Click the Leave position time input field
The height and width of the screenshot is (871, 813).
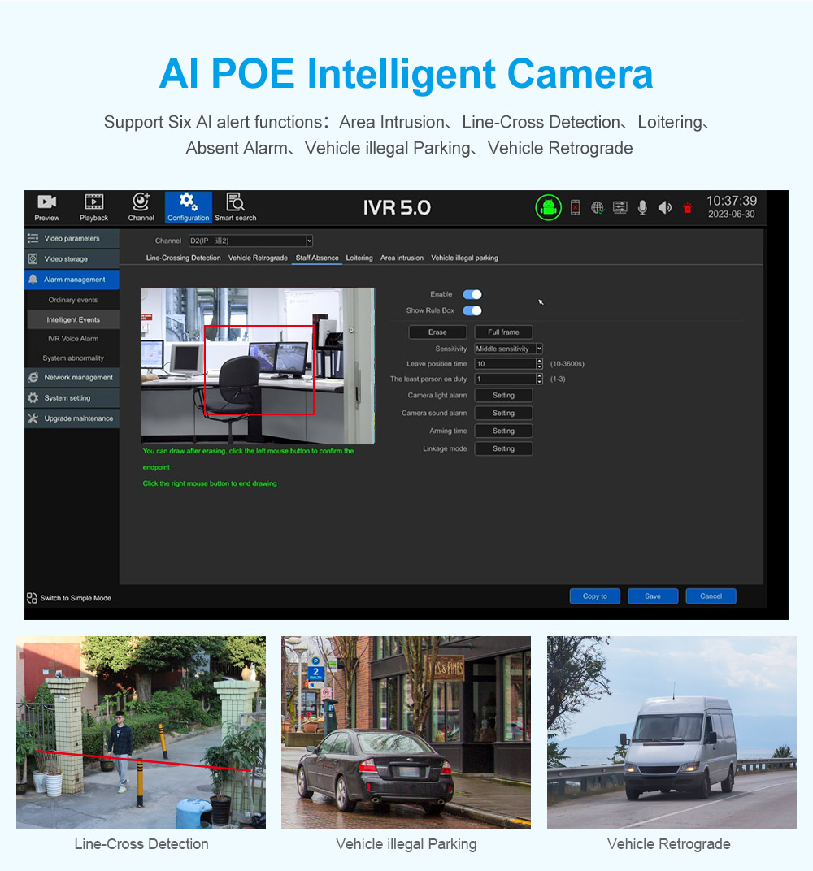(505, 364)
